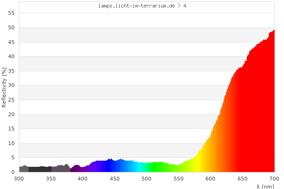Click the Reflectivity [%] y-axis label

coord(4,87)
